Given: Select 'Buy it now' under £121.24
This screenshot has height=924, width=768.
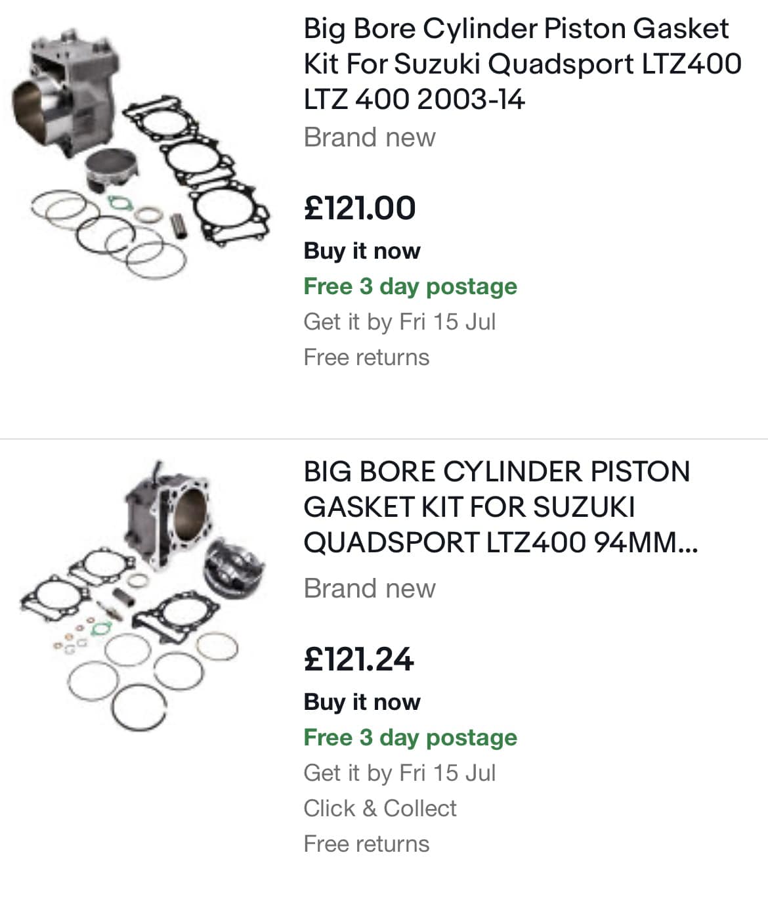Looking at the screenshot, I should 362,701.
